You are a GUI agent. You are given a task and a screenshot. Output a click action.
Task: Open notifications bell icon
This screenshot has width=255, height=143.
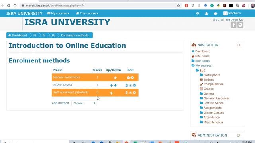(206, 14)
